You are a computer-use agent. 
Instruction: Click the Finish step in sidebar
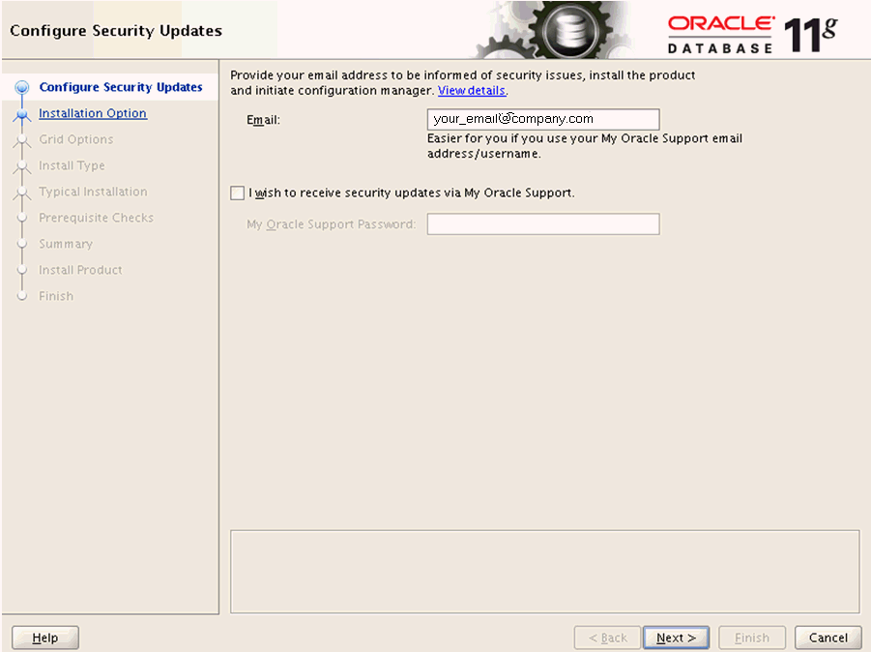pos(55,296)
